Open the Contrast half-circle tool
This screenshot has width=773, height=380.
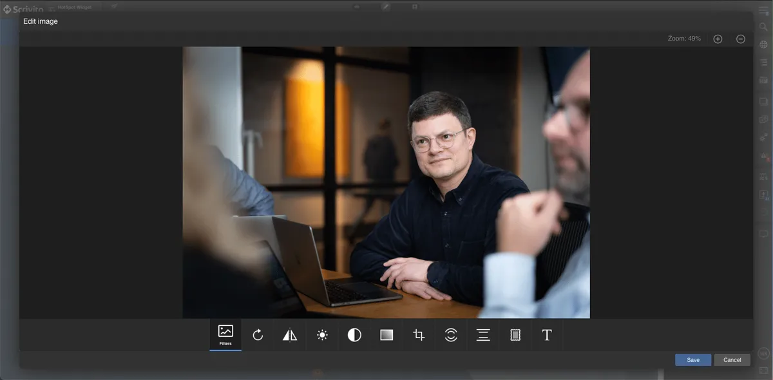pos(354,335)
